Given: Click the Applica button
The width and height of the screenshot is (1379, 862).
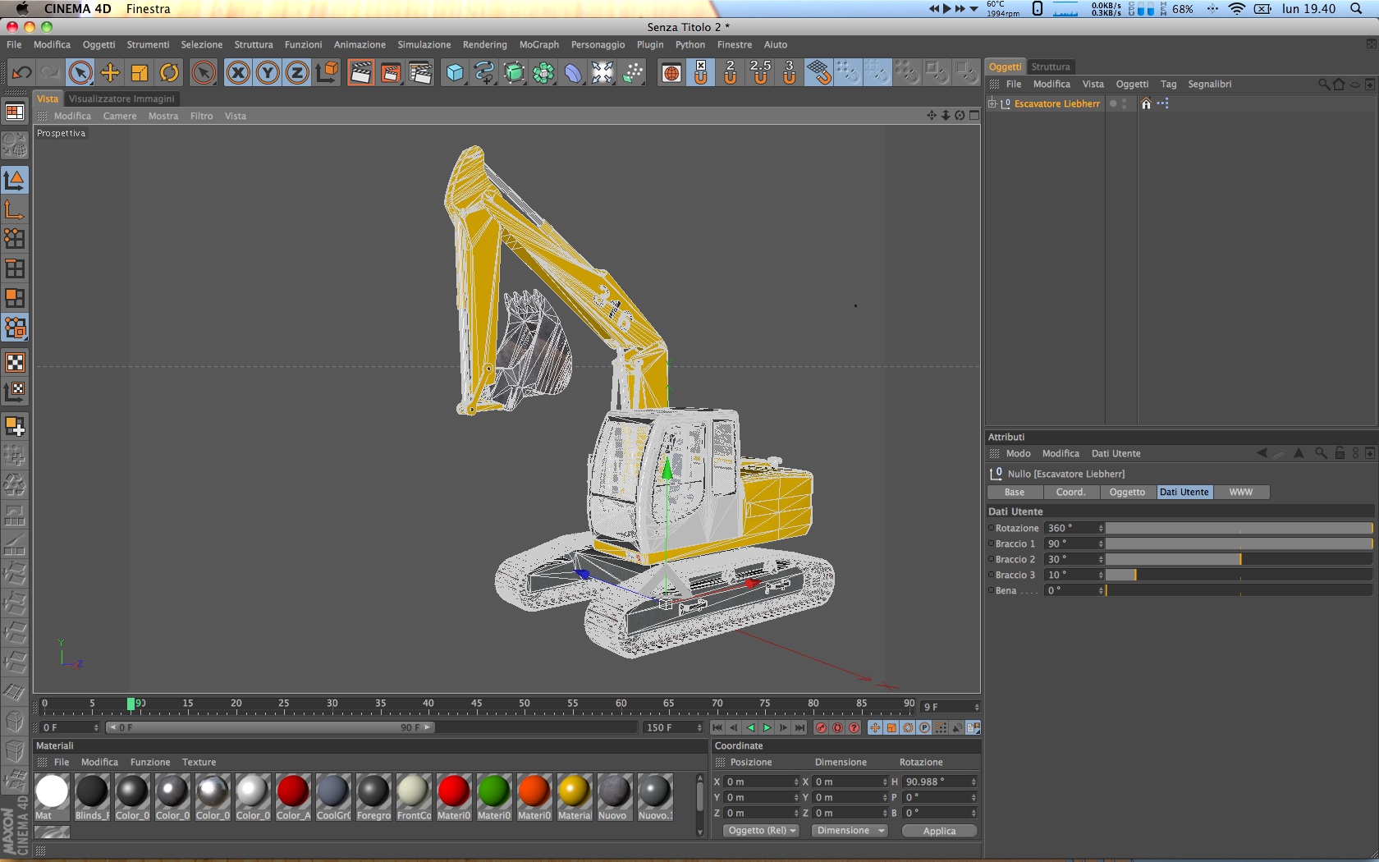Looking at the screenshot, I should point(939,831).
